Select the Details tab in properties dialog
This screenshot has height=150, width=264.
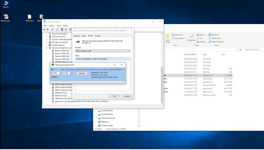pos(90,36)
